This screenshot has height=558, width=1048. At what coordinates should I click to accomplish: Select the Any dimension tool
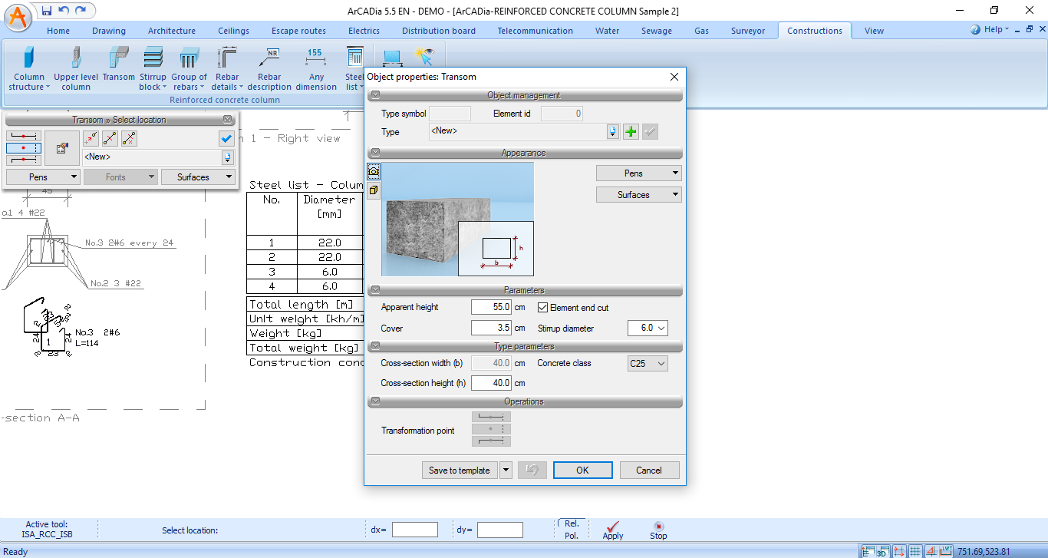[315, 68]
